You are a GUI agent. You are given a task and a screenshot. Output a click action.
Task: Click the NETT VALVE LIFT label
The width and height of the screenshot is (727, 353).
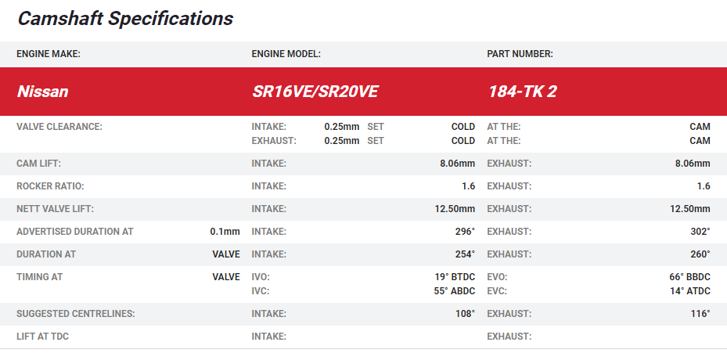[55, 209]
